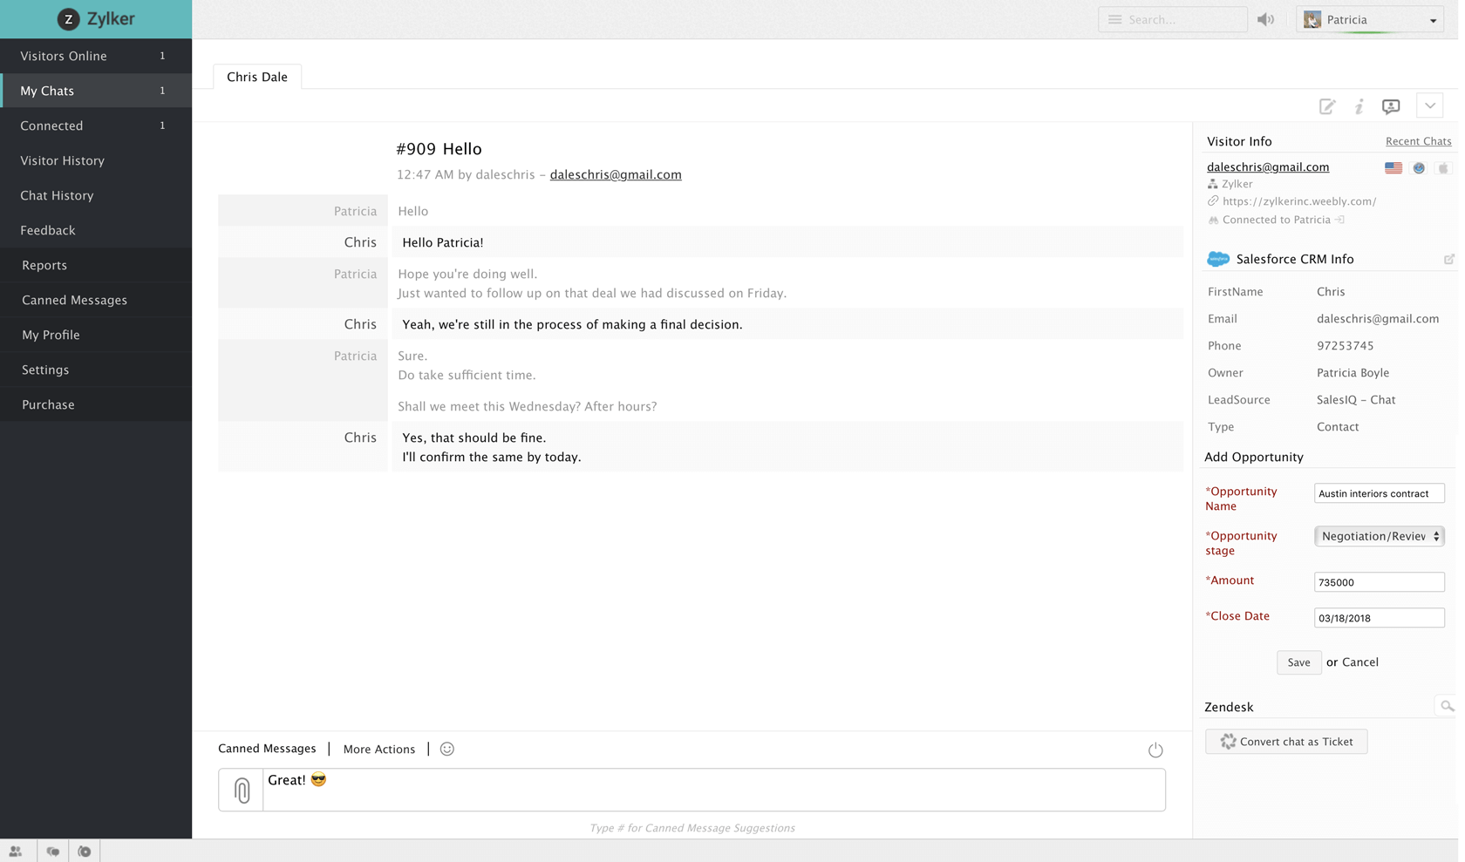
Task: Click inside the Amount field showing 735000
Action: coord(1379,581)
